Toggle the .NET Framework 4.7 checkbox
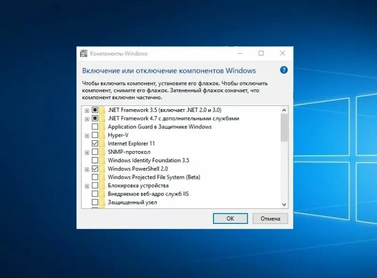 click(95, 119)
